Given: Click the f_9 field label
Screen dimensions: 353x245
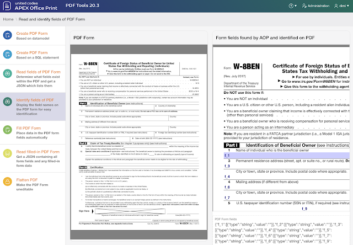Looking at the screenshot, I should point(304,209).
